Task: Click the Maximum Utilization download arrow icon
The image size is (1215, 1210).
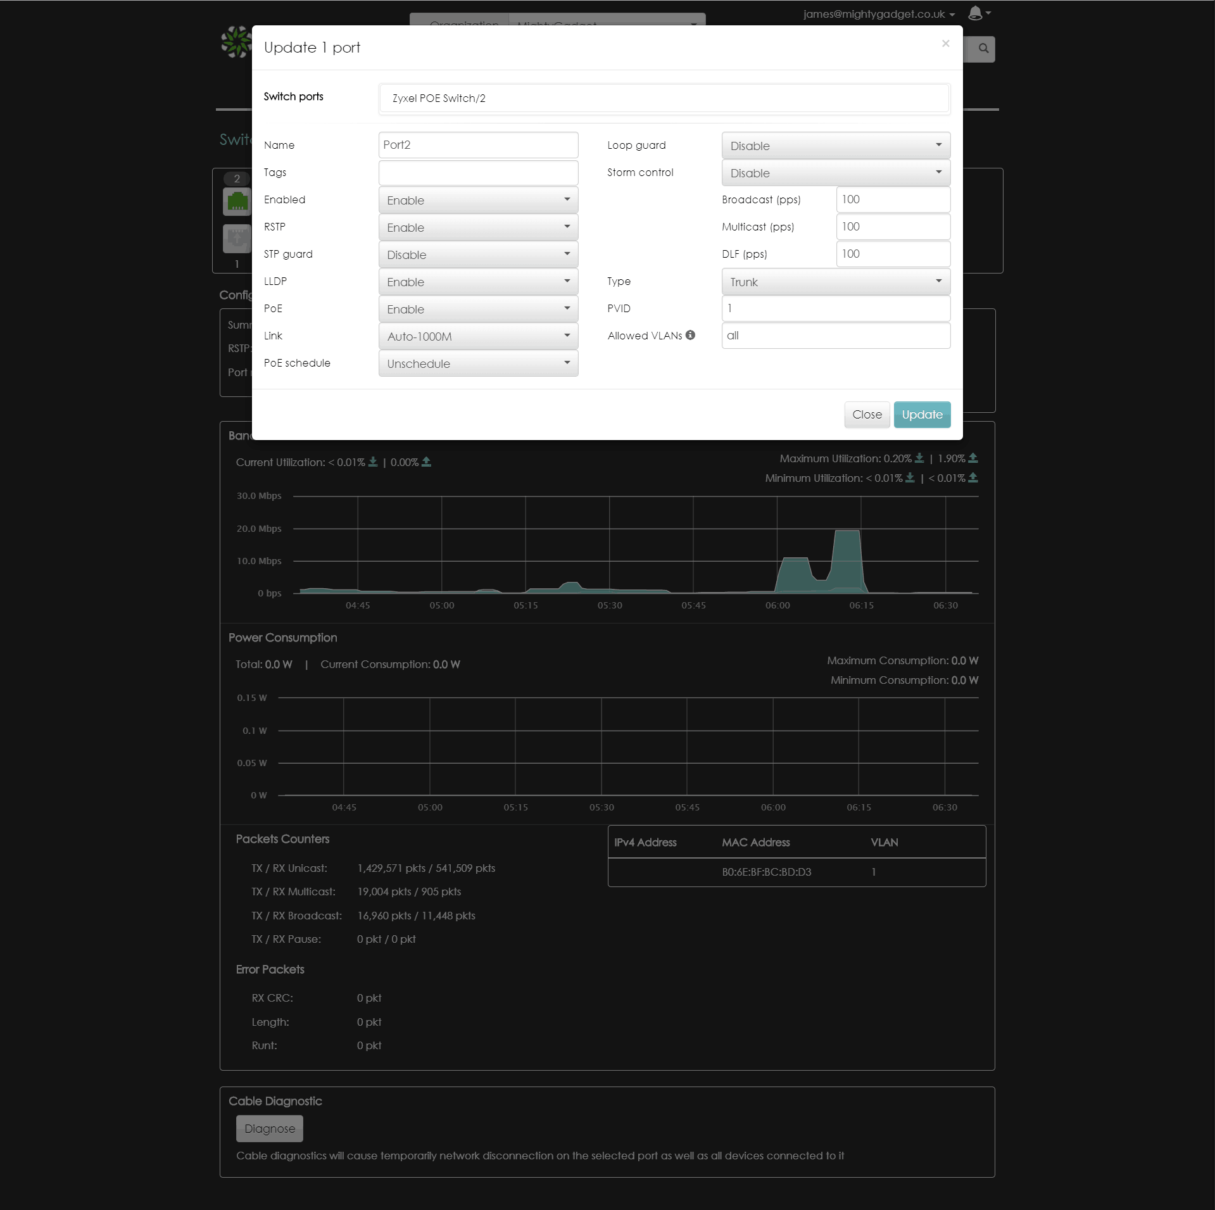Action: click(x=919, y=458)
